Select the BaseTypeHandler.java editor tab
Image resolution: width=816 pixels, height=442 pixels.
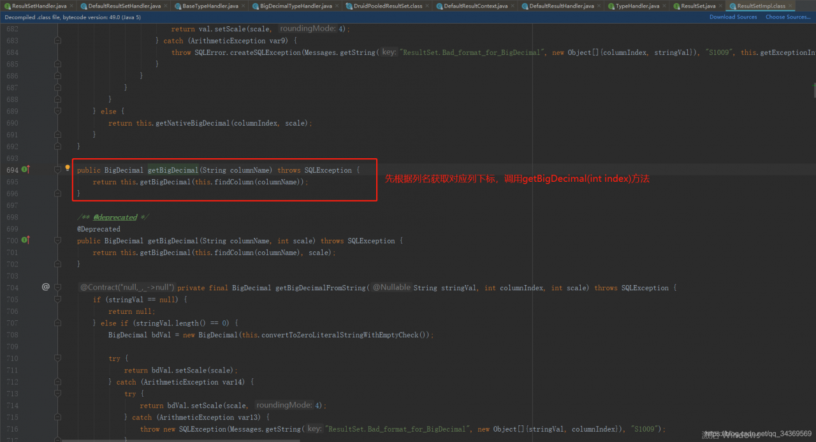[x=210, y=6]
